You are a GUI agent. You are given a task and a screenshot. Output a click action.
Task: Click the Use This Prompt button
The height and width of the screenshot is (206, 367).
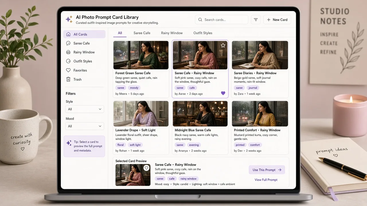[x=267, y=170]
